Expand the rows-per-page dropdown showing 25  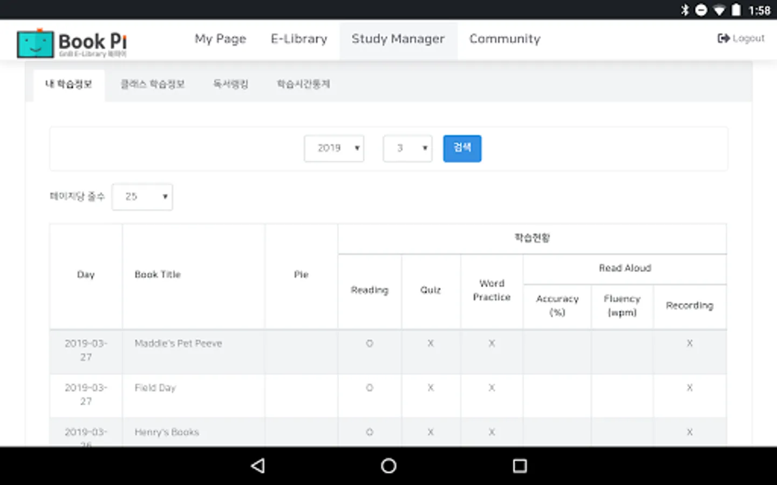pos(142,197)
